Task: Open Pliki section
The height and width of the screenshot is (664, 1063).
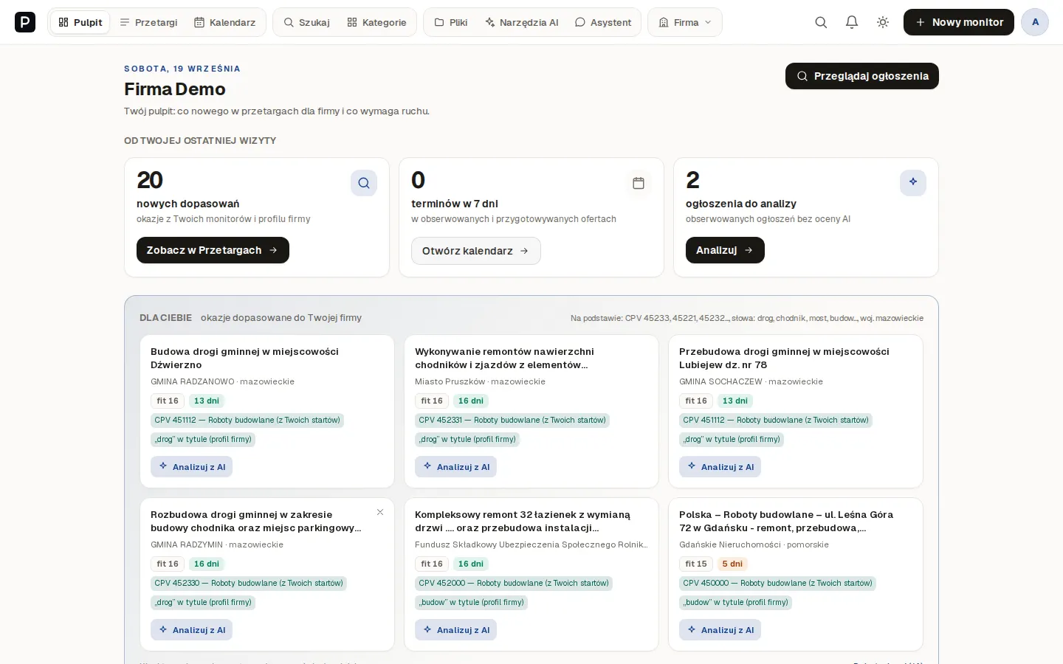Action: coord(451,22)
